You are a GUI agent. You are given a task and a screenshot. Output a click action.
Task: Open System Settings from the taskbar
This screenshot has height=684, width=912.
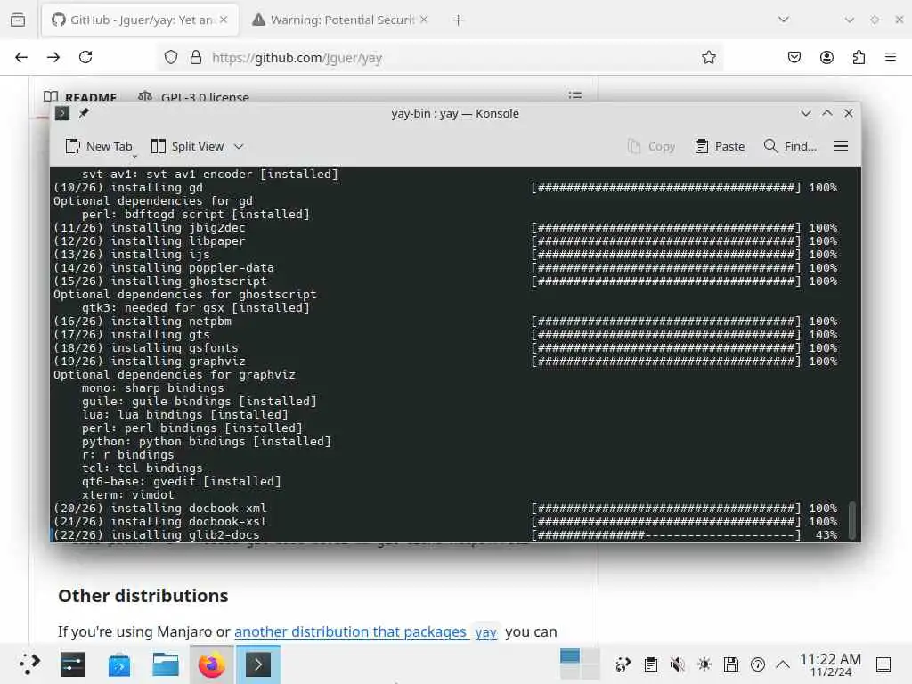click(x=73, y=664)
